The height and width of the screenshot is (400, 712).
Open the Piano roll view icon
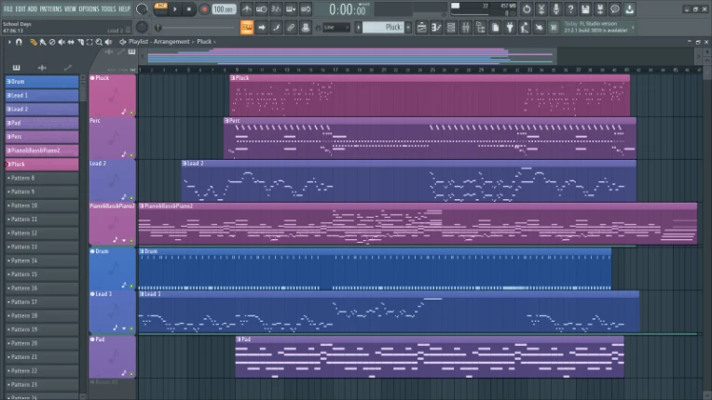(436, 28)
